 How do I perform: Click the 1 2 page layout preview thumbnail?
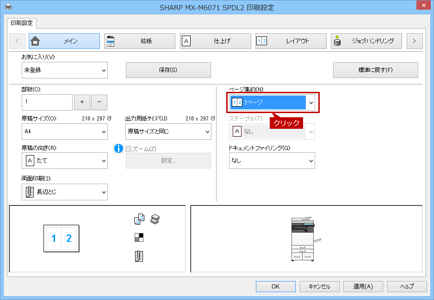point(62,239)
